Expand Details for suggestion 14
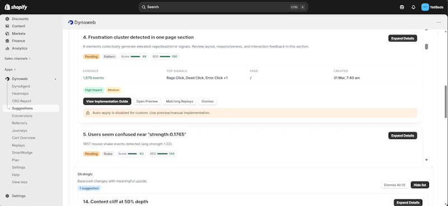 point(408,203)
